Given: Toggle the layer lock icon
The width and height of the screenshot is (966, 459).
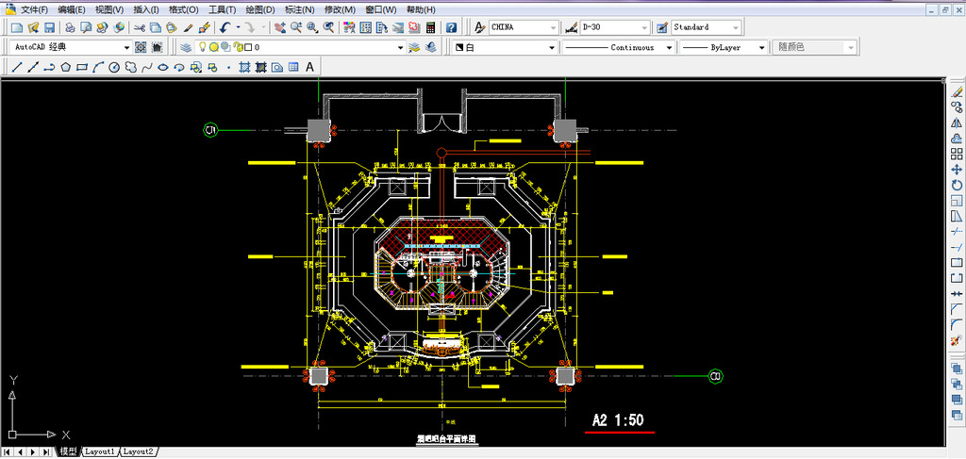Looking at the screenshot, I should 237,47.
